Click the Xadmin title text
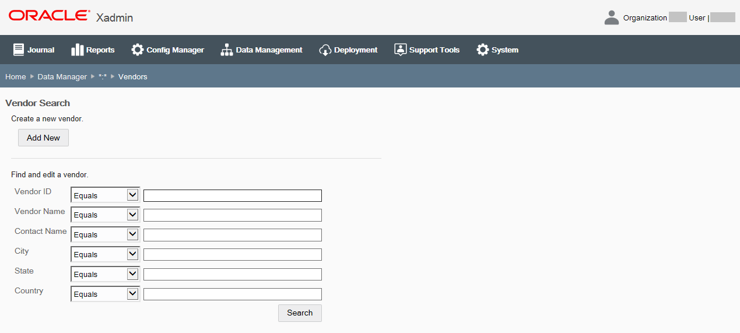Screen dimensions: 740x333 [x=114, y=17]
